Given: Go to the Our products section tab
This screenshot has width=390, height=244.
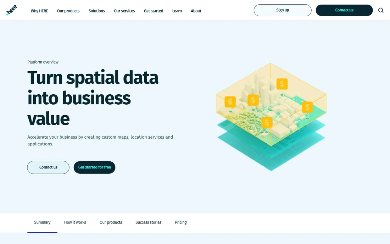Looking at the screenshot, I should pyautogui.click(x=111, y=223).
